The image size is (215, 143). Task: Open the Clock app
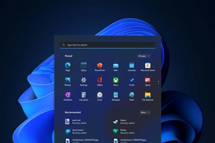(x=100, y=95)
